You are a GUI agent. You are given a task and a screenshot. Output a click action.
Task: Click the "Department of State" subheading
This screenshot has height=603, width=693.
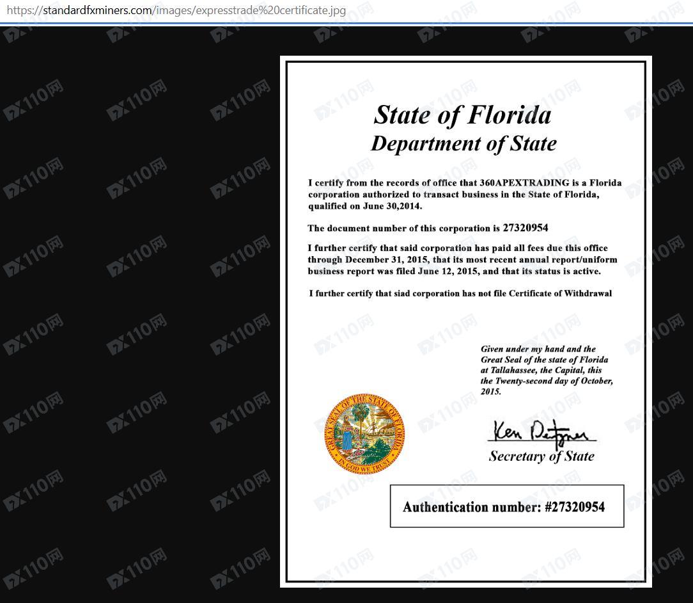[463, 143]
